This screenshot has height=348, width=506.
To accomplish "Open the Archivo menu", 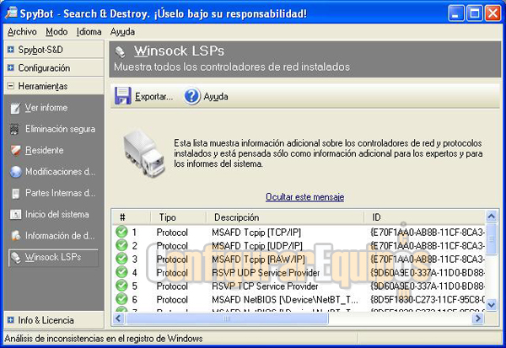I will point(22,32).
